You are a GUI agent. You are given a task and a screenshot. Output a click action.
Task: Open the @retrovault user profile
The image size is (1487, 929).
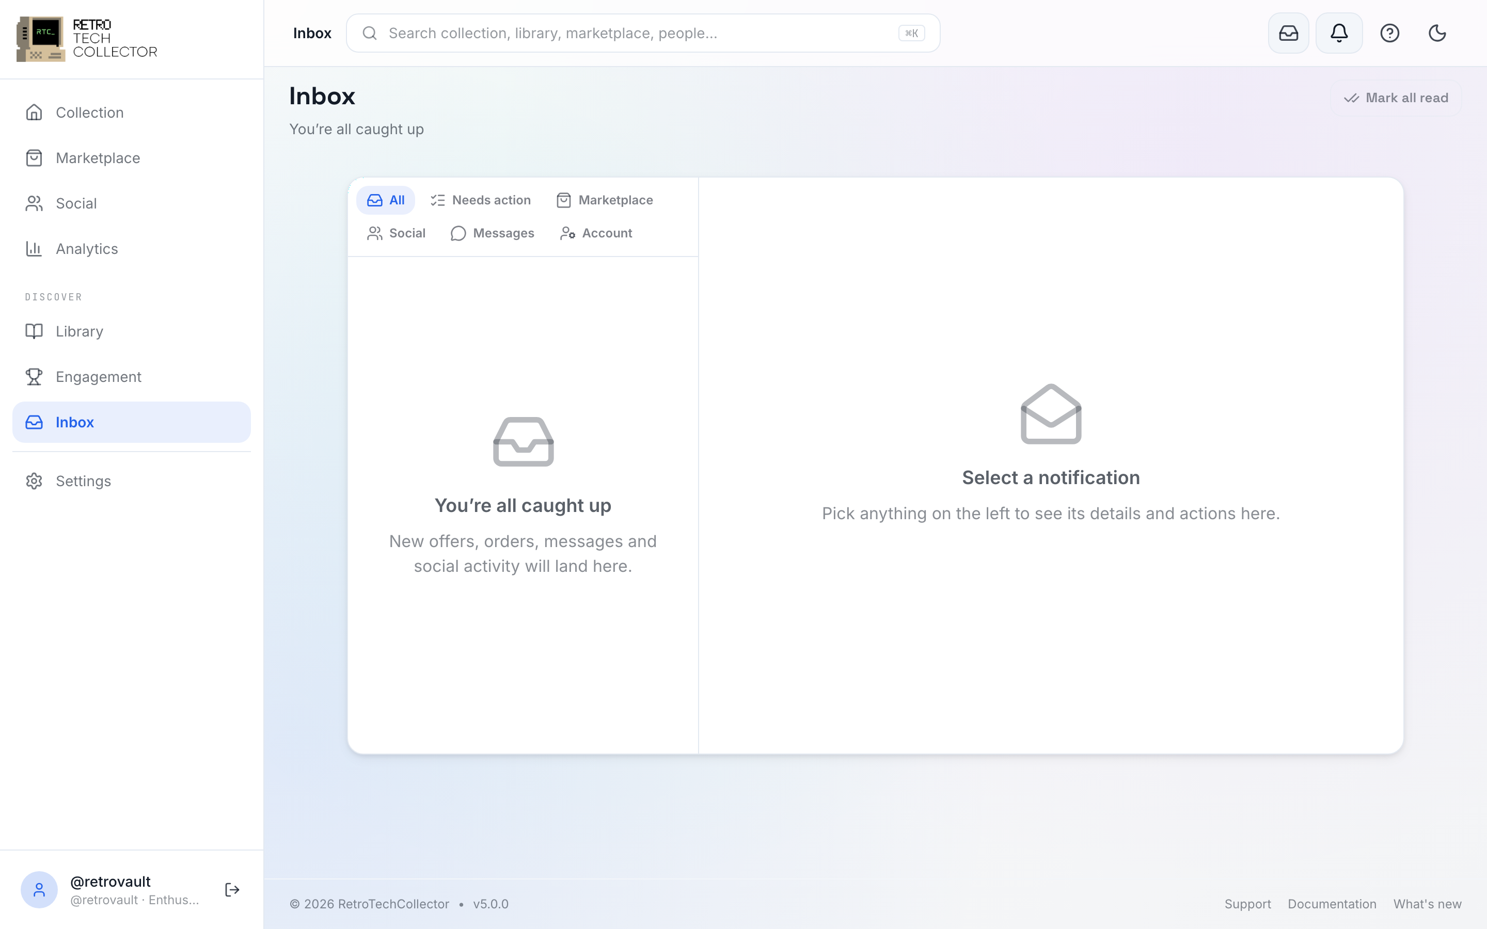click(110, 890)
